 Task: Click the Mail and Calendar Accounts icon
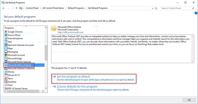6,45
